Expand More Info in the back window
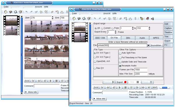The height and width of the screenshot is (108, 175). tap(31, 92)
